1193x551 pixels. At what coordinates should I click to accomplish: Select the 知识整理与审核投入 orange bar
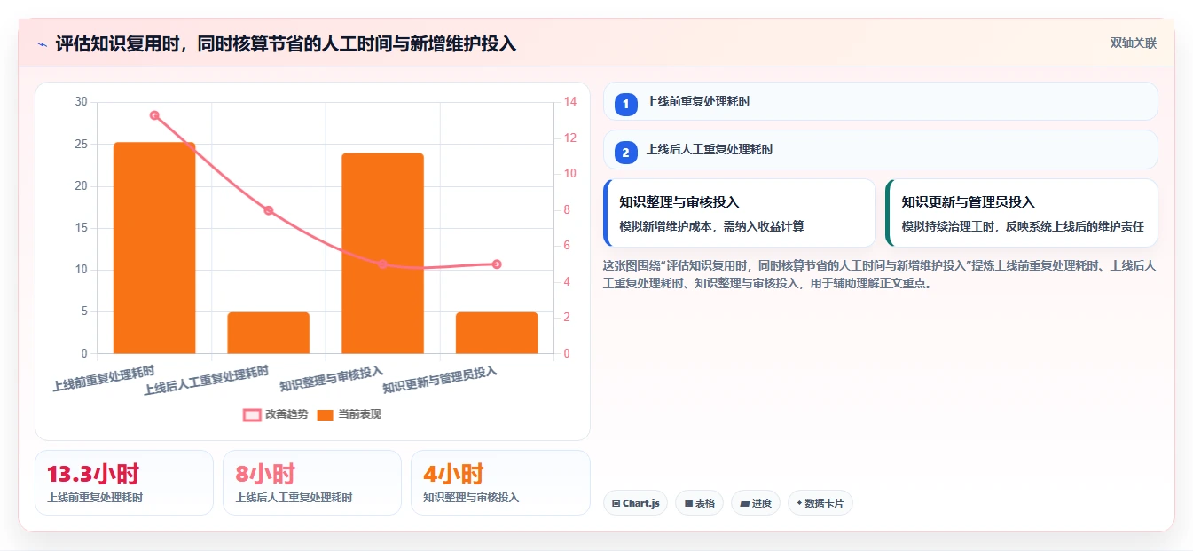(x=382, y=254)
